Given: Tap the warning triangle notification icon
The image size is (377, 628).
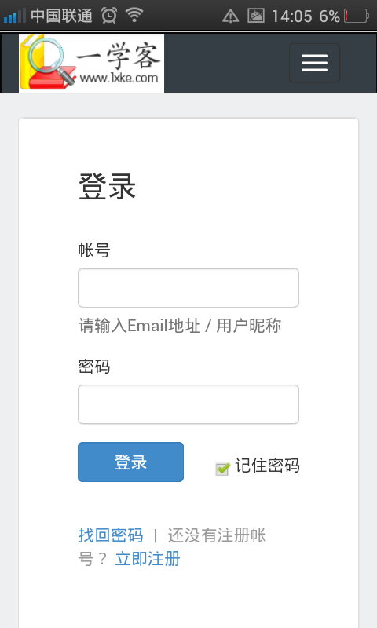Looking at the screenshot, I should (230, 16).
